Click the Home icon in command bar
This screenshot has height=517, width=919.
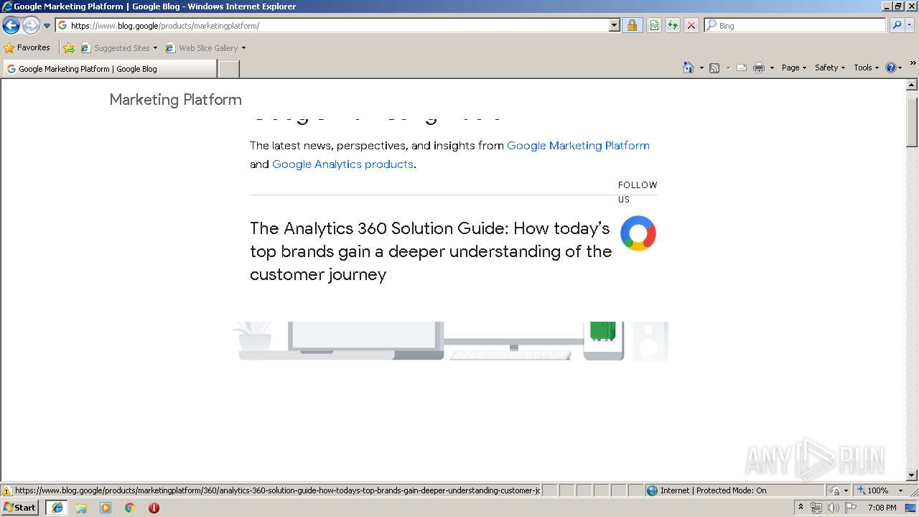[x=689, y=67]
